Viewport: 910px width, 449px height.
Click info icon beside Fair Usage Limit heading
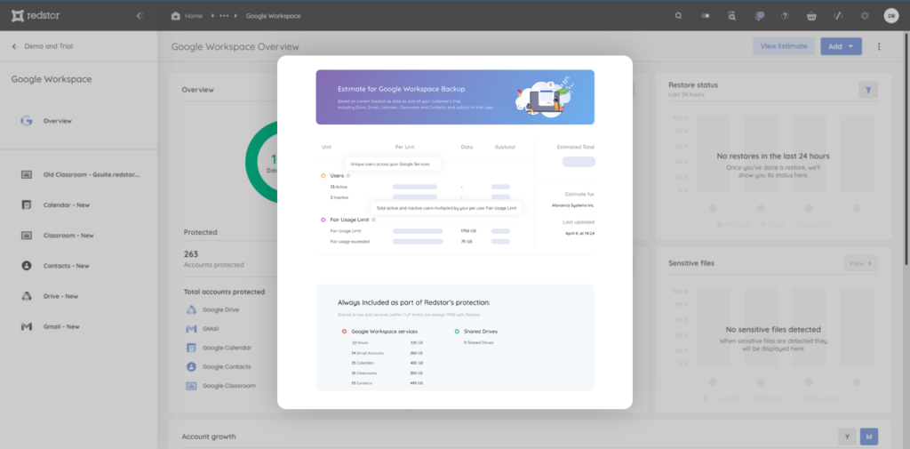coord(374,220)
